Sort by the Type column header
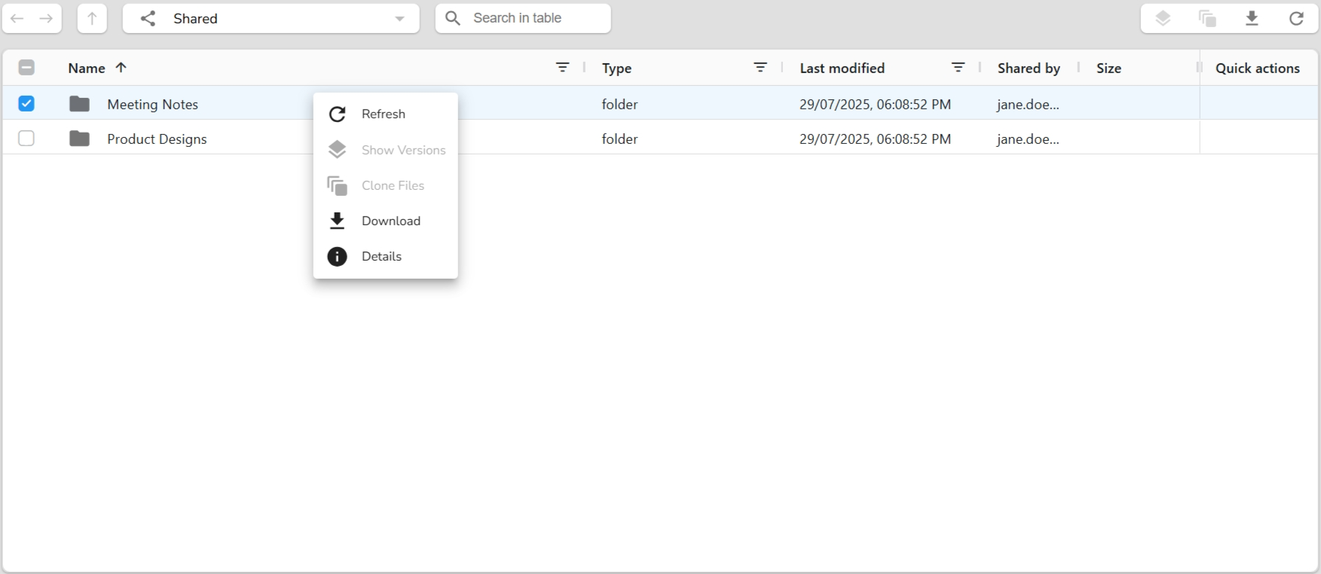The width and height of the screenshot is (1321, 574). [x=616, y=68]
